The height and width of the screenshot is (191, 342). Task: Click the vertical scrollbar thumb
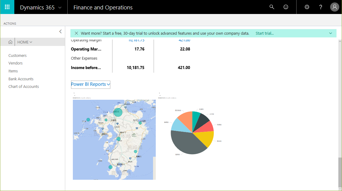click(x=340, y=172)
